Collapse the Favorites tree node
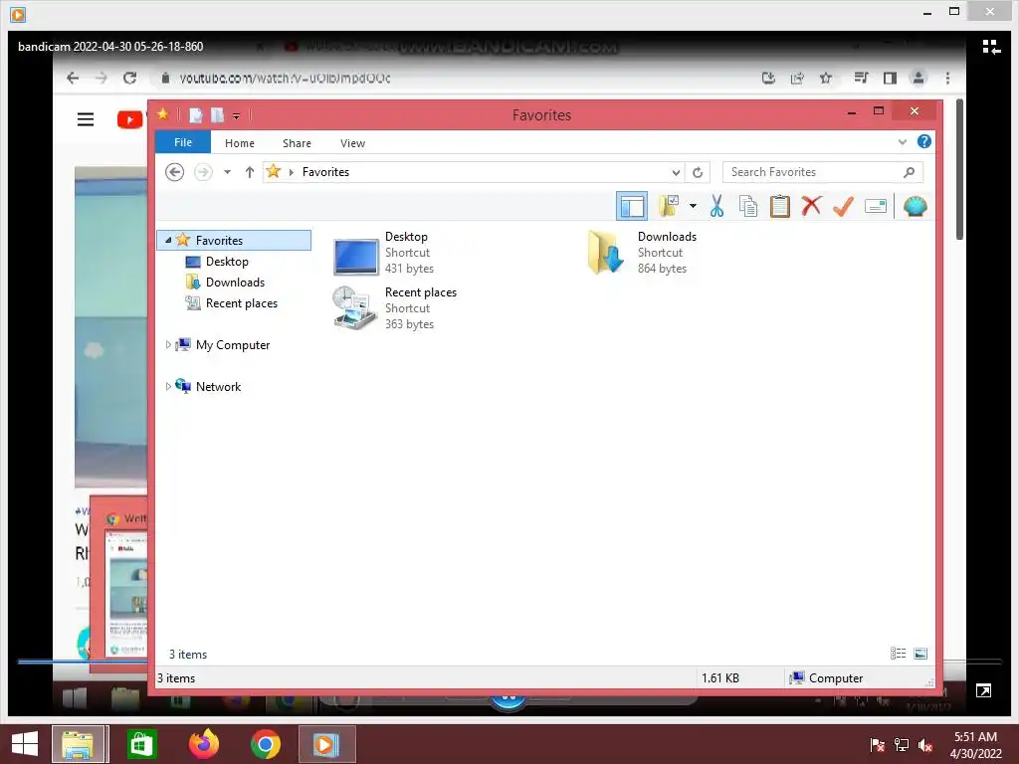The width and height of the screenshot is (1019, 764). (168, 241)
